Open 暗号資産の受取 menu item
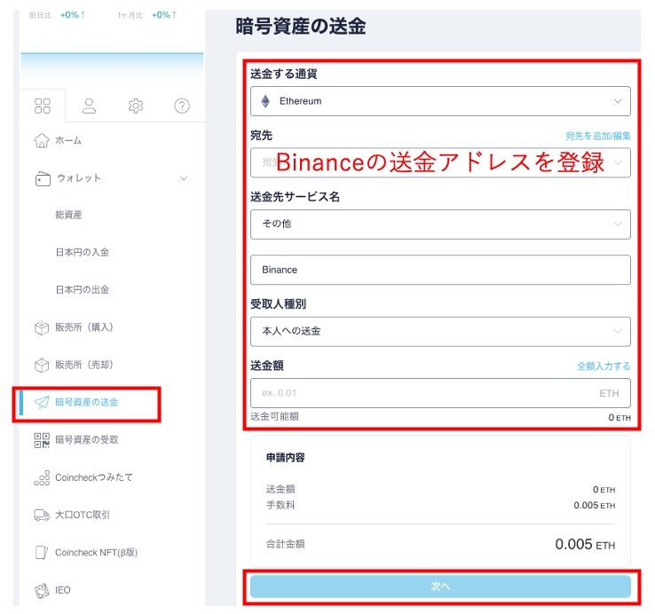The width and height of the screenshot is (655, 614). click(87, 440)
